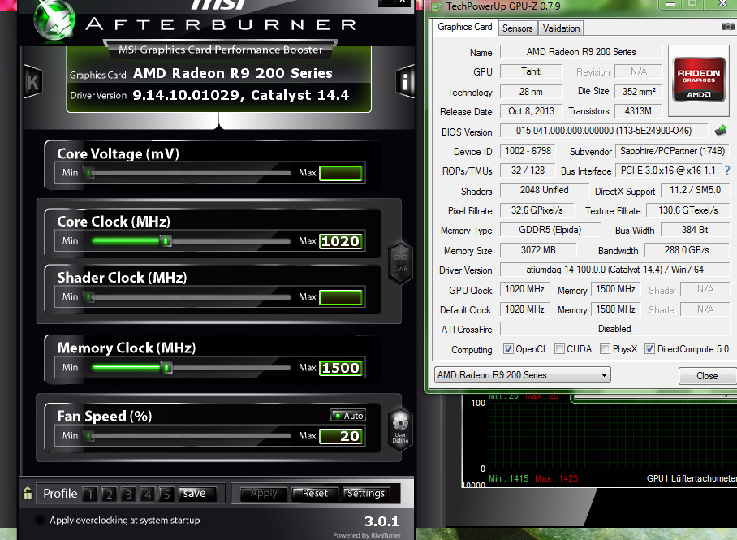Open the info panel with the i button

pos(405,82)
